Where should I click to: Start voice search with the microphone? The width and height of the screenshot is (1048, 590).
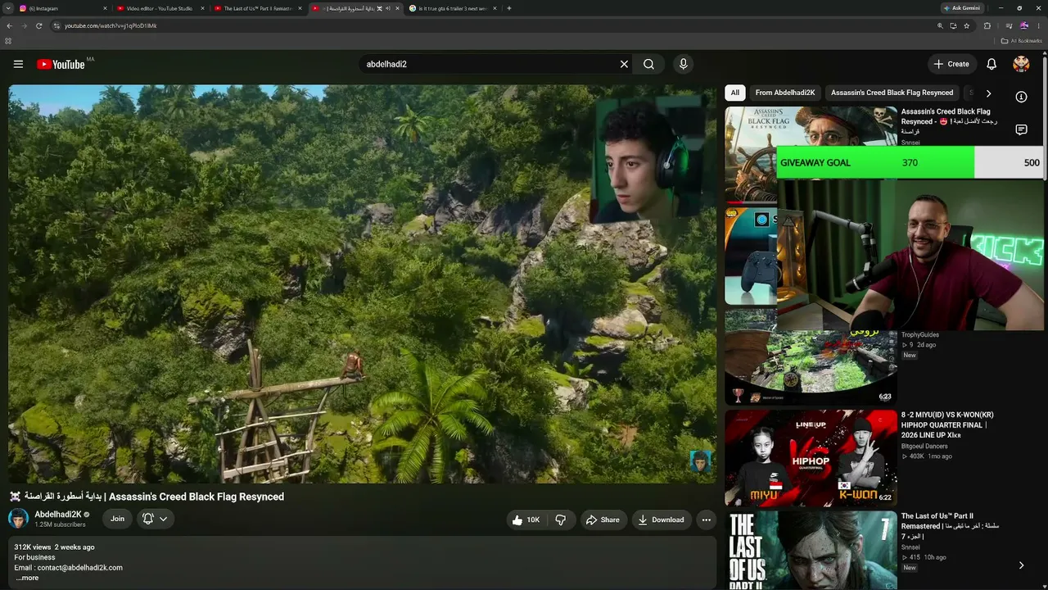click(684, 64)
